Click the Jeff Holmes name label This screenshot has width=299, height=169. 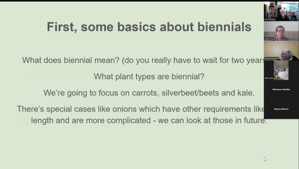(x=270, y=78)
